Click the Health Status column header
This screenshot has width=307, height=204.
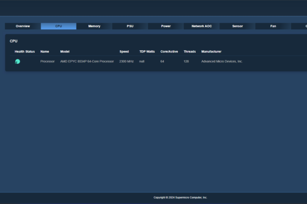point(25,52)
